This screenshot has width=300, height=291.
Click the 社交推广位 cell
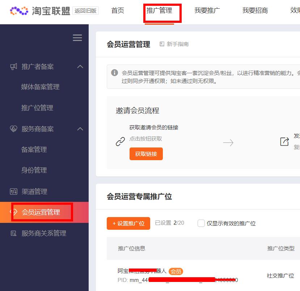click(280, 275)
